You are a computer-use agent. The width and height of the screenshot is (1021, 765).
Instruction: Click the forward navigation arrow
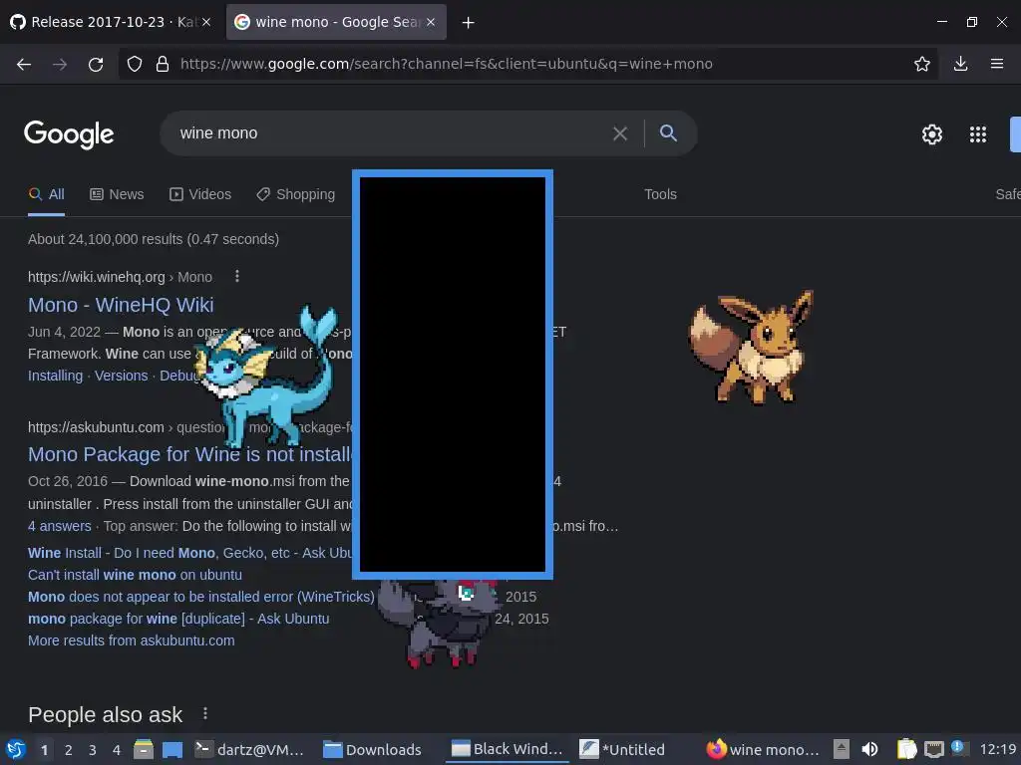click(60, 64)
